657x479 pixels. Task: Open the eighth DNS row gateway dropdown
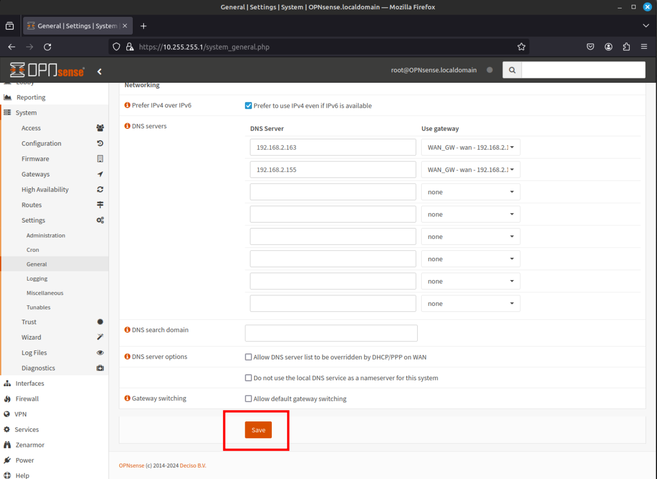tap(471, 303)
